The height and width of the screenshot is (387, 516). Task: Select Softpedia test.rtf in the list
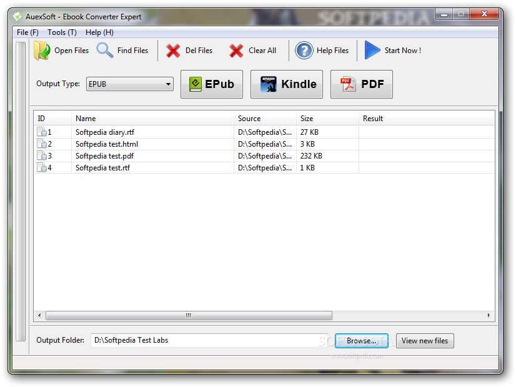102,168
